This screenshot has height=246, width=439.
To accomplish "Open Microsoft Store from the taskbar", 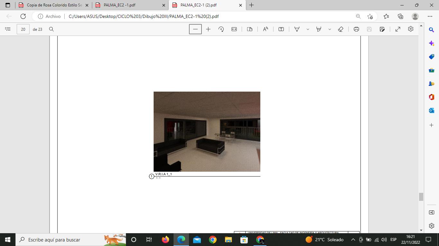I will pos(244,240).
